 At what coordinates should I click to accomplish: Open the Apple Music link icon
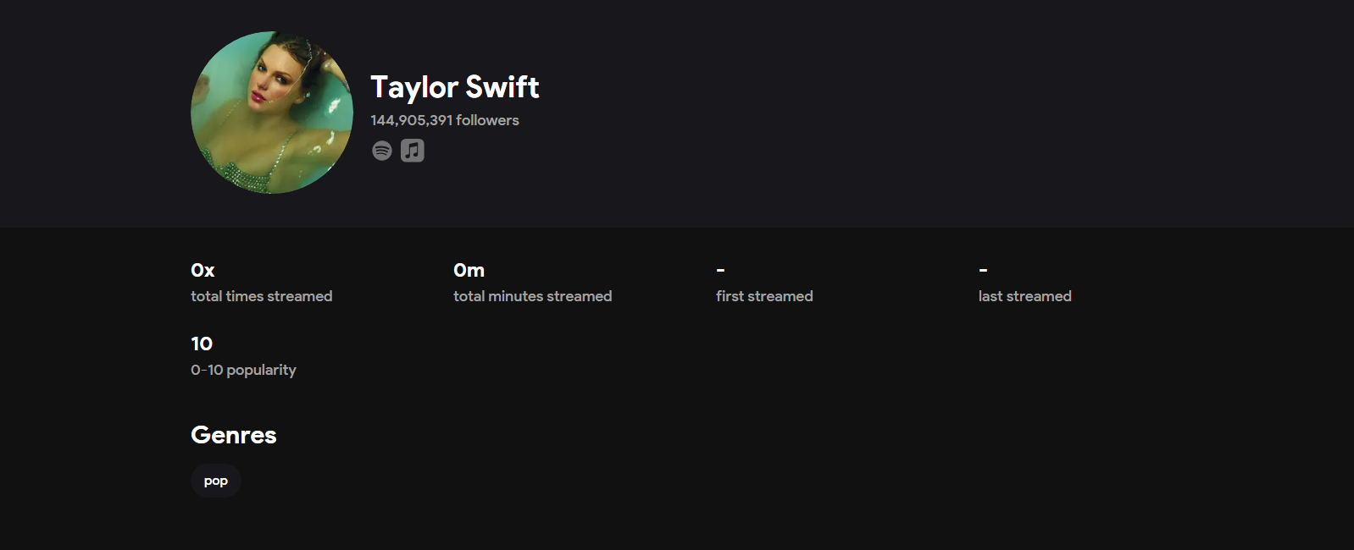pyautogui.click(x=413, y=151)
